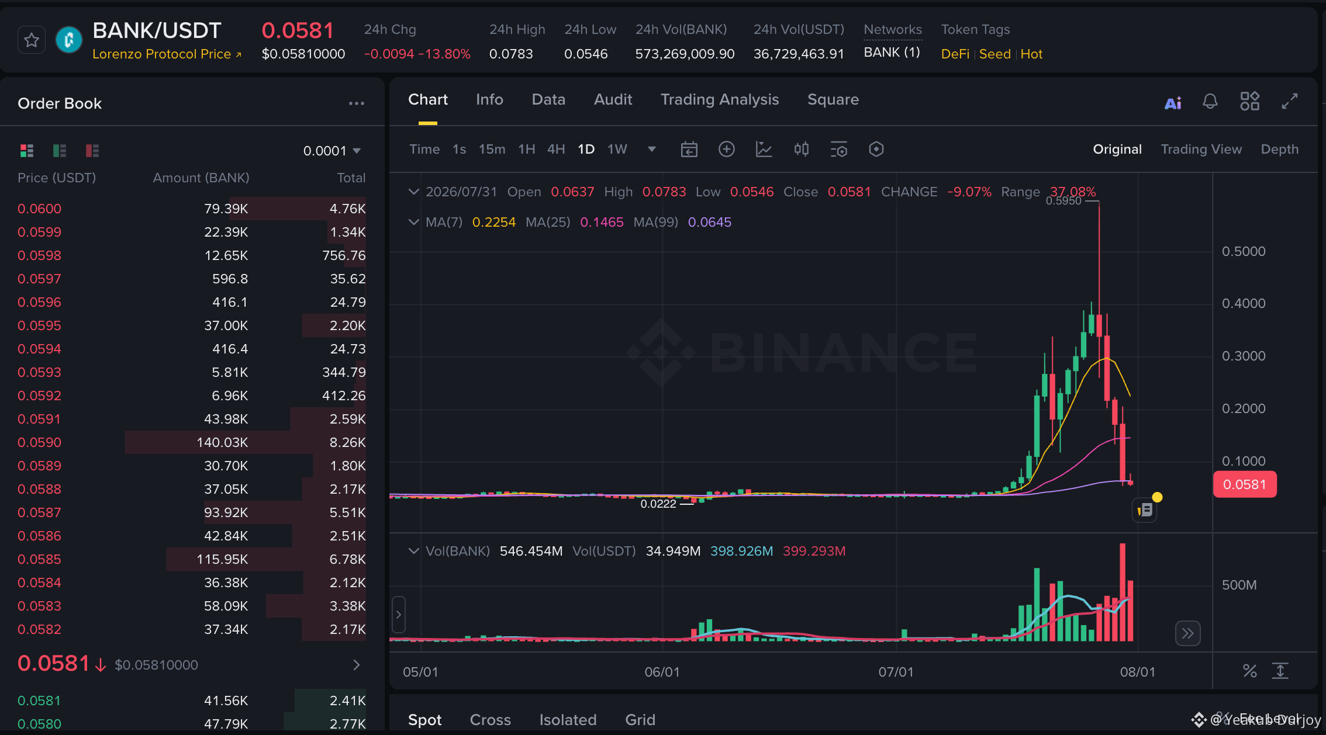Click the 0.0581 current price marker on axis
Image resolution: width=1326 pixels, height=735 pixels.
[x=1245, y=485]
